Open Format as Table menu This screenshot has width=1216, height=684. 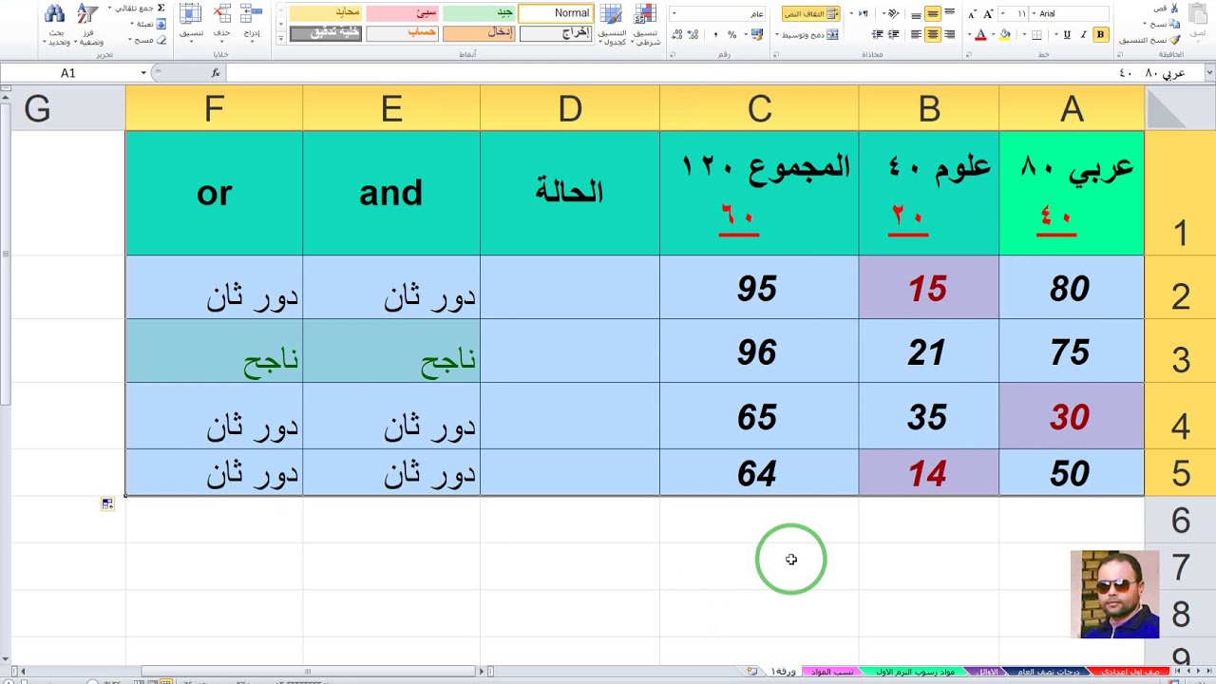[612, 26]
